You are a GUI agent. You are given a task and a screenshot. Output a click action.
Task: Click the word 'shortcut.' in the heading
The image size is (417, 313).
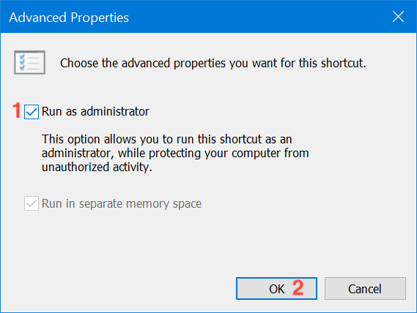(x=343, y=63)
